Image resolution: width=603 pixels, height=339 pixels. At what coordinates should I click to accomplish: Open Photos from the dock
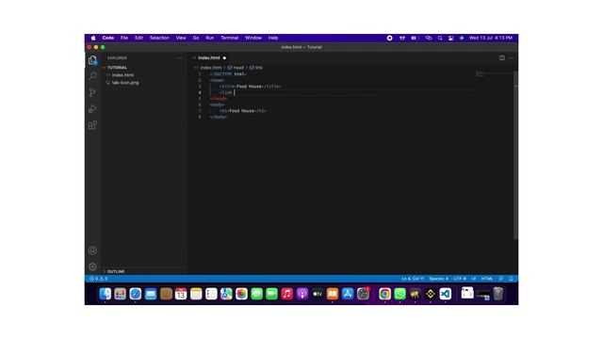pyautogui.click(x=241, y=294)
